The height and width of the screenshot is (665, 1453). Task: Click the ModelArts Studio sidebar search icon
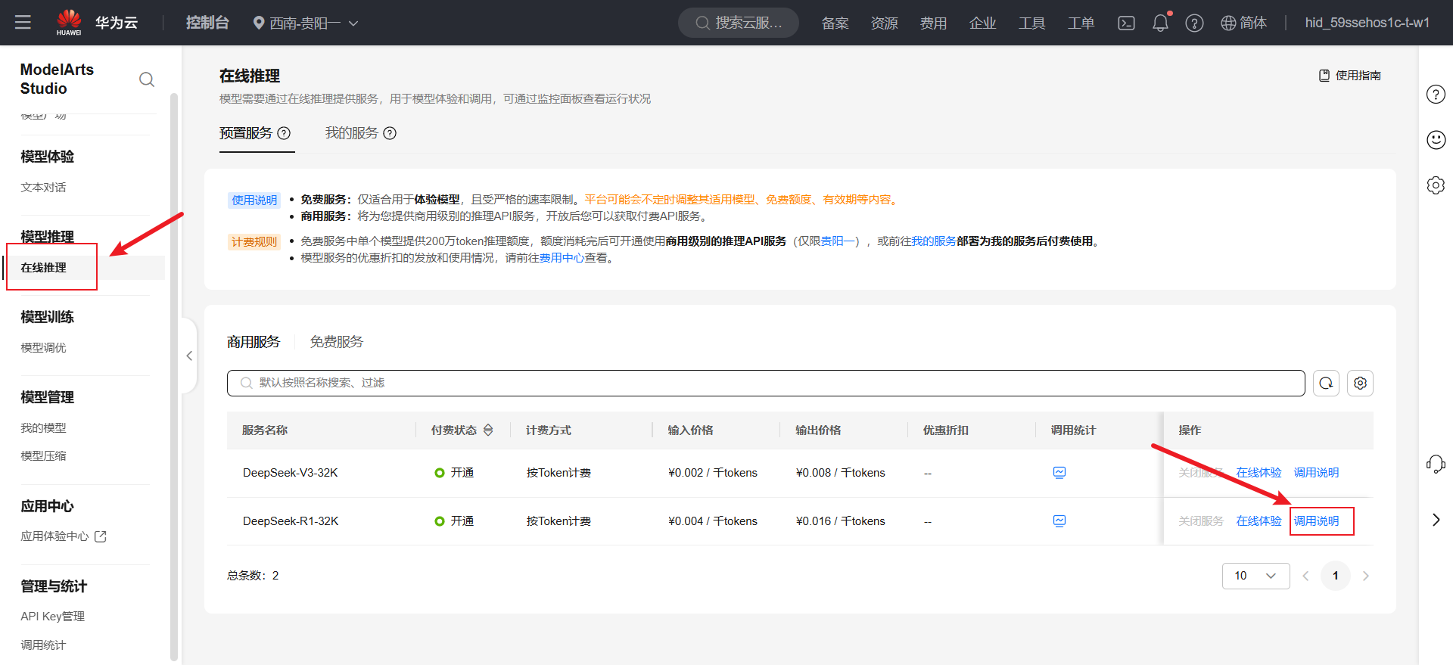coord(147,79)
